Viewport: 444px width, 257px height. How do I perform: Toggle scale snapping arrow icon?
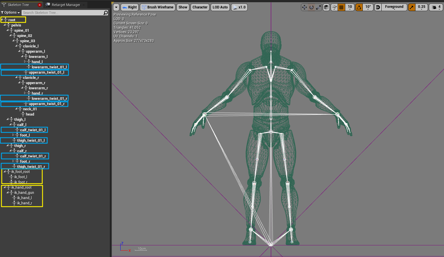click(x=412, y=7)
